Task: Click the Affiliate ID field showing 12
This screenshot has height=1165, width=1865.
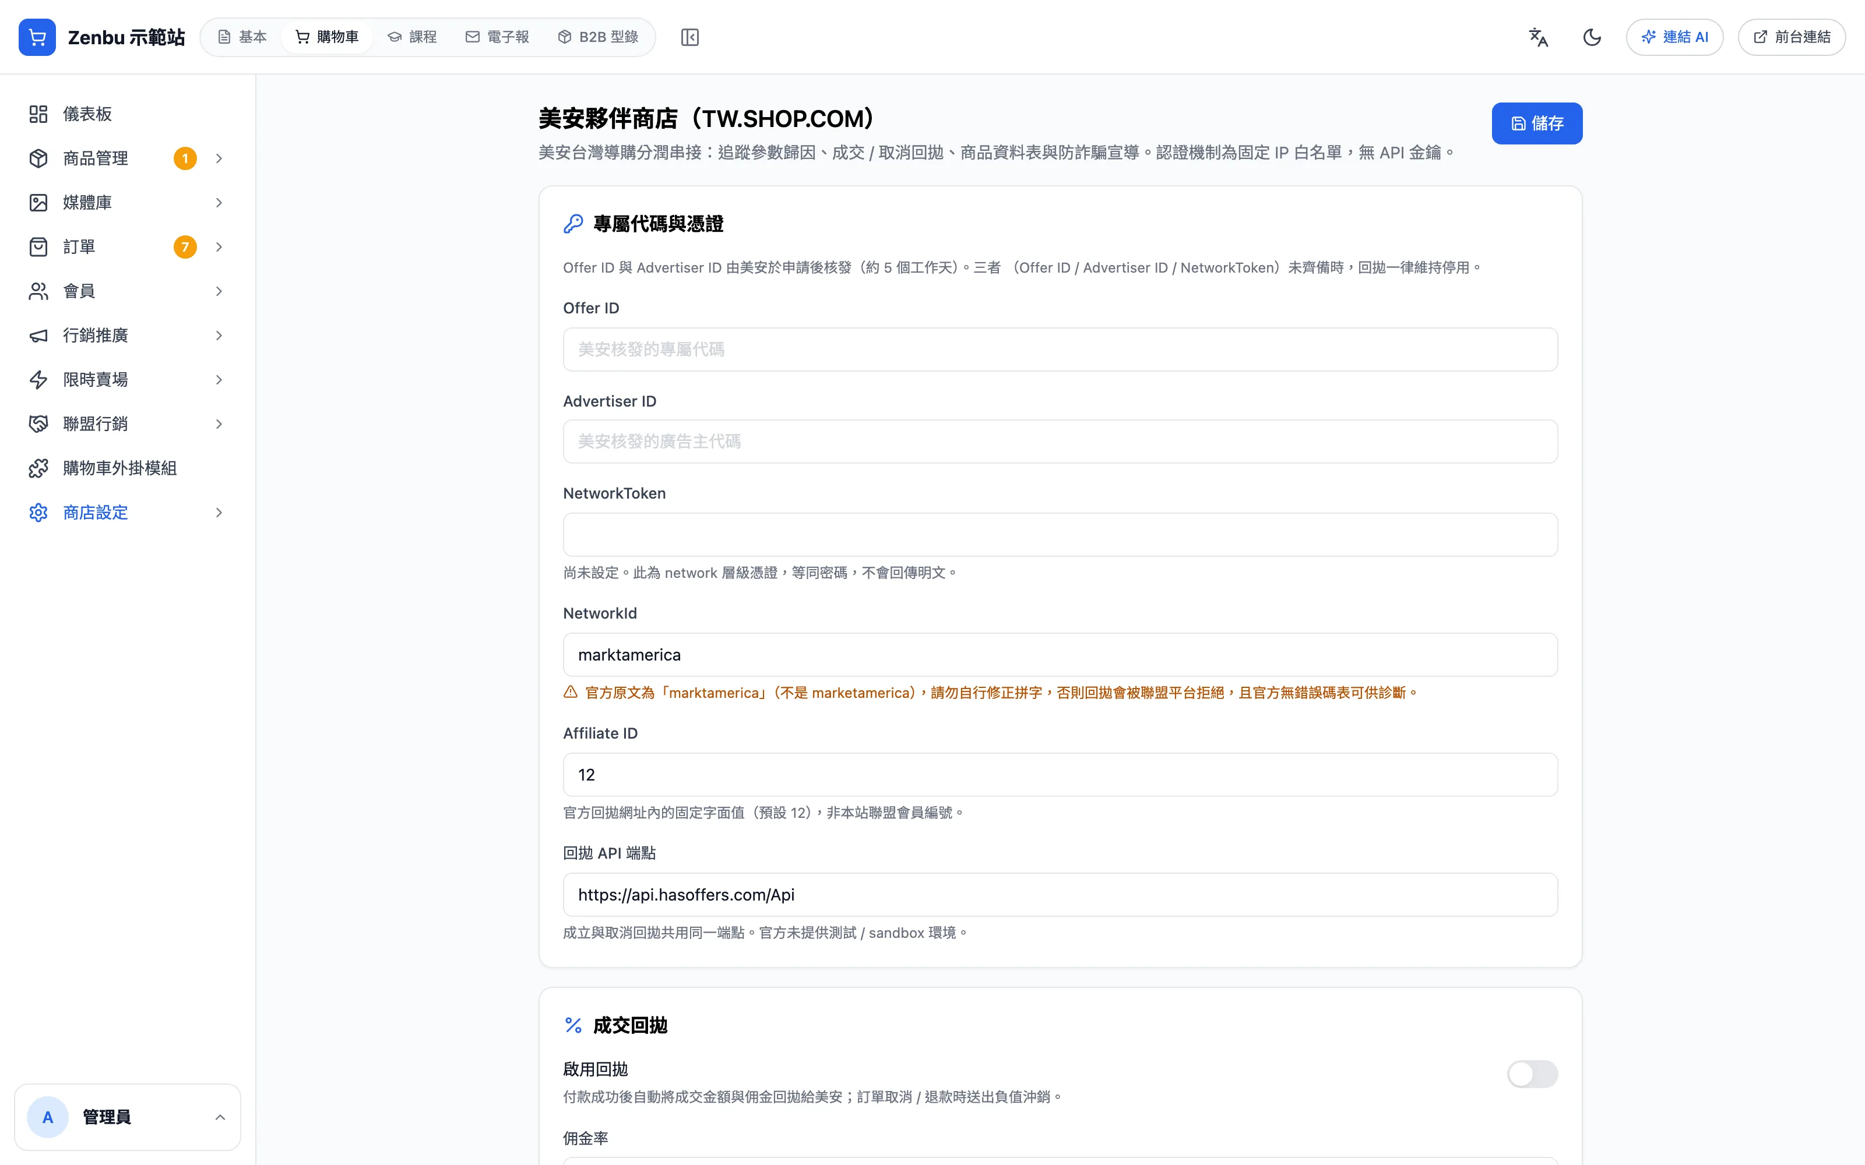Action: [1060, 774]
